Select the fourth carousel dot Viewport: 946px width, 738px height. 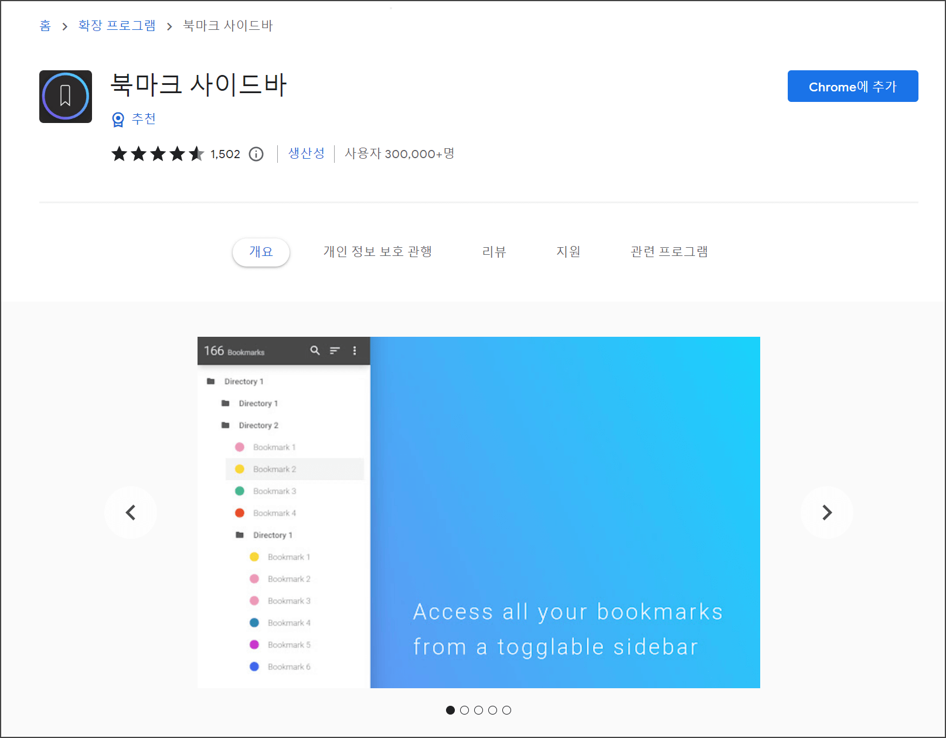[492, 710]
